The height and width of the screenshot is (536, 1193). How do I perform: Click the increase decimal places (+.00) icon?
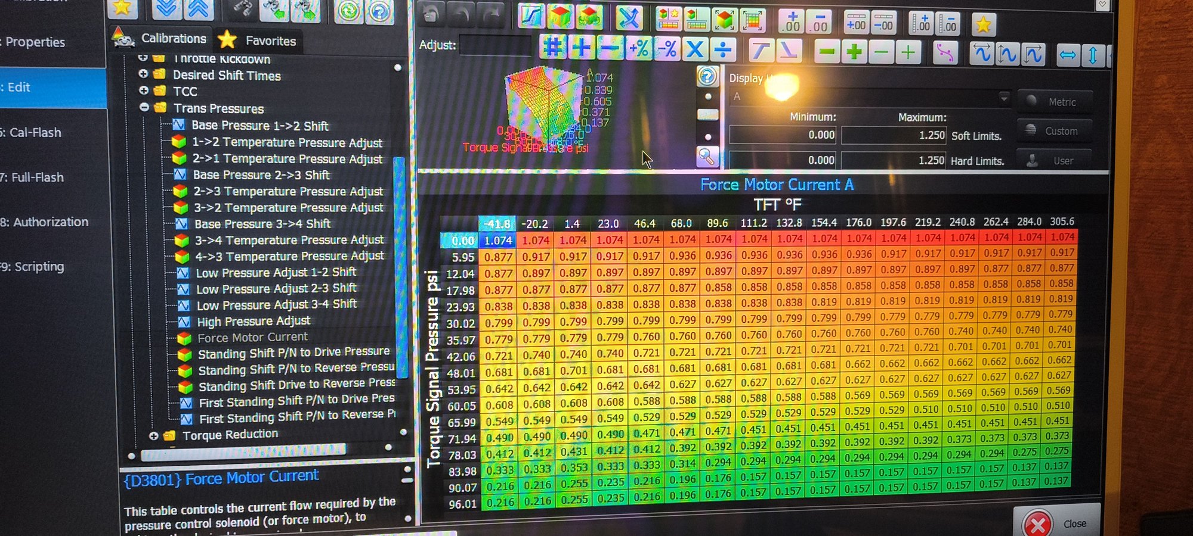[792, 23]
